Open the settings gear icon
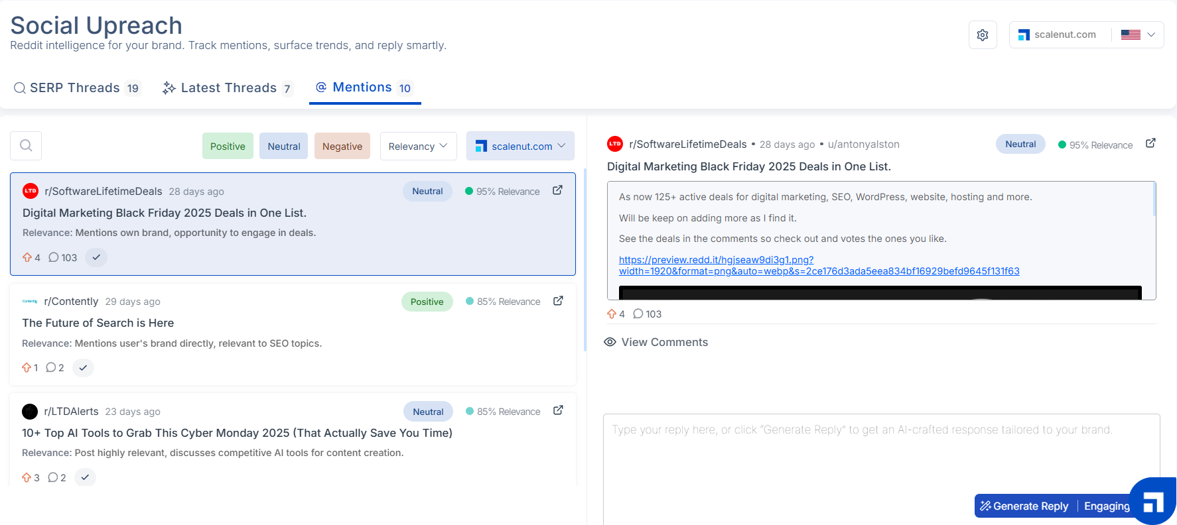Screen dimensions: 1177x525 coord(983,35)
